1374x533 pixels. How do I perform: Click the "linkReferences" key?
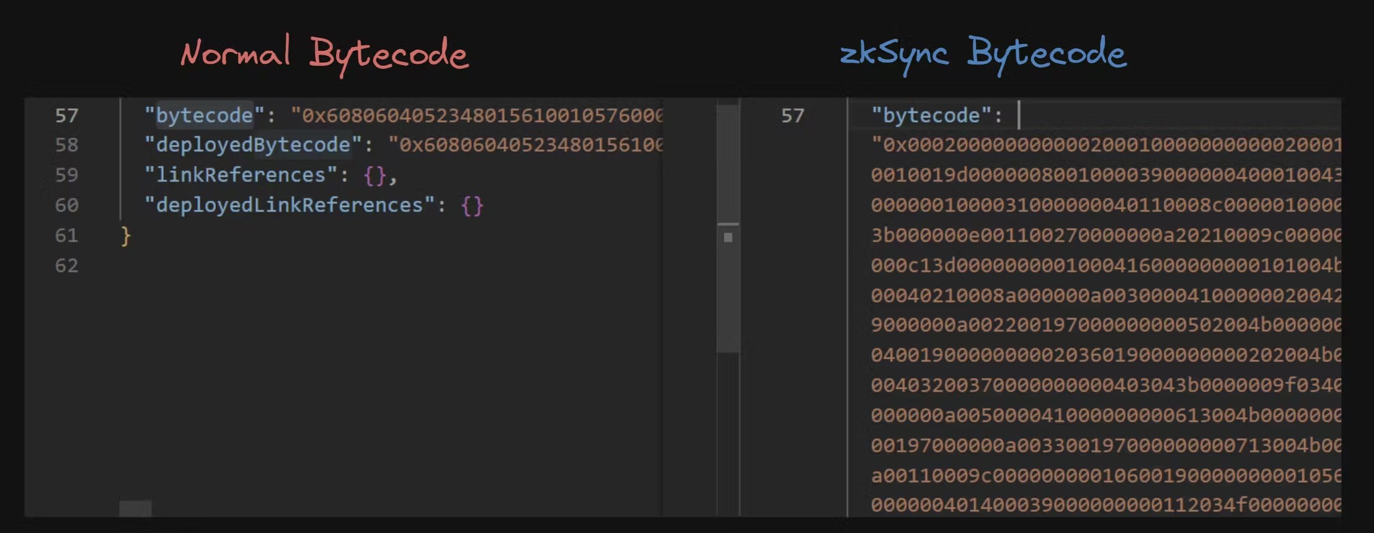pos(241,175)
